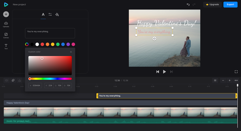The width and height of the screenshot is (241, 131).
Task: Skip to the next clip
Action: (171, 72)
